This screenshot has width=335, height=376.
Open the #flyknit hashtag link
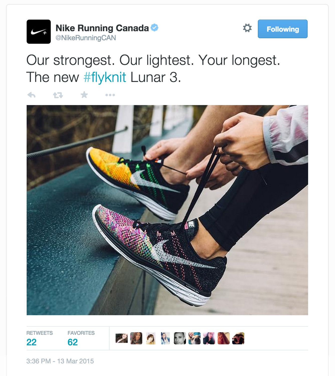click(105, 77)
